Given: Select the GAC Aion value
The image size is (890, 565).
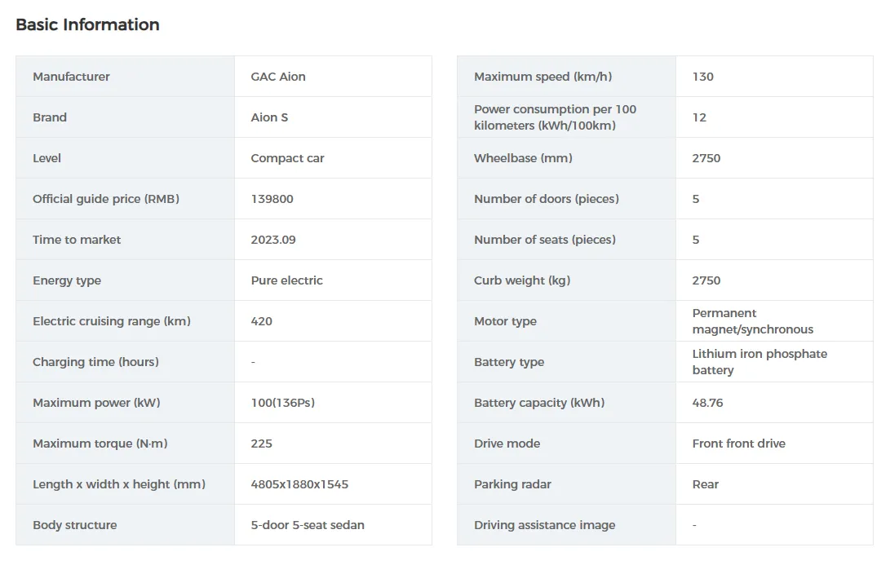Looking at the screenshot, I should [278, 77].
